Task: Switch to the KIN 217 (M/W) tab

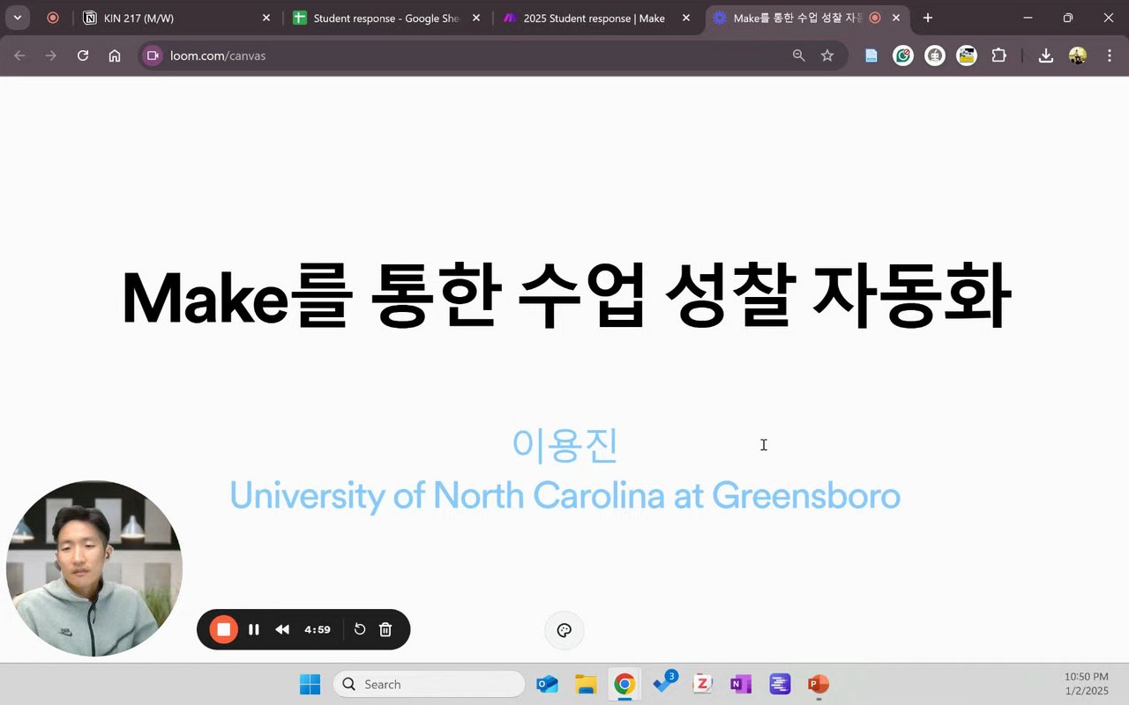Action: 176,18
